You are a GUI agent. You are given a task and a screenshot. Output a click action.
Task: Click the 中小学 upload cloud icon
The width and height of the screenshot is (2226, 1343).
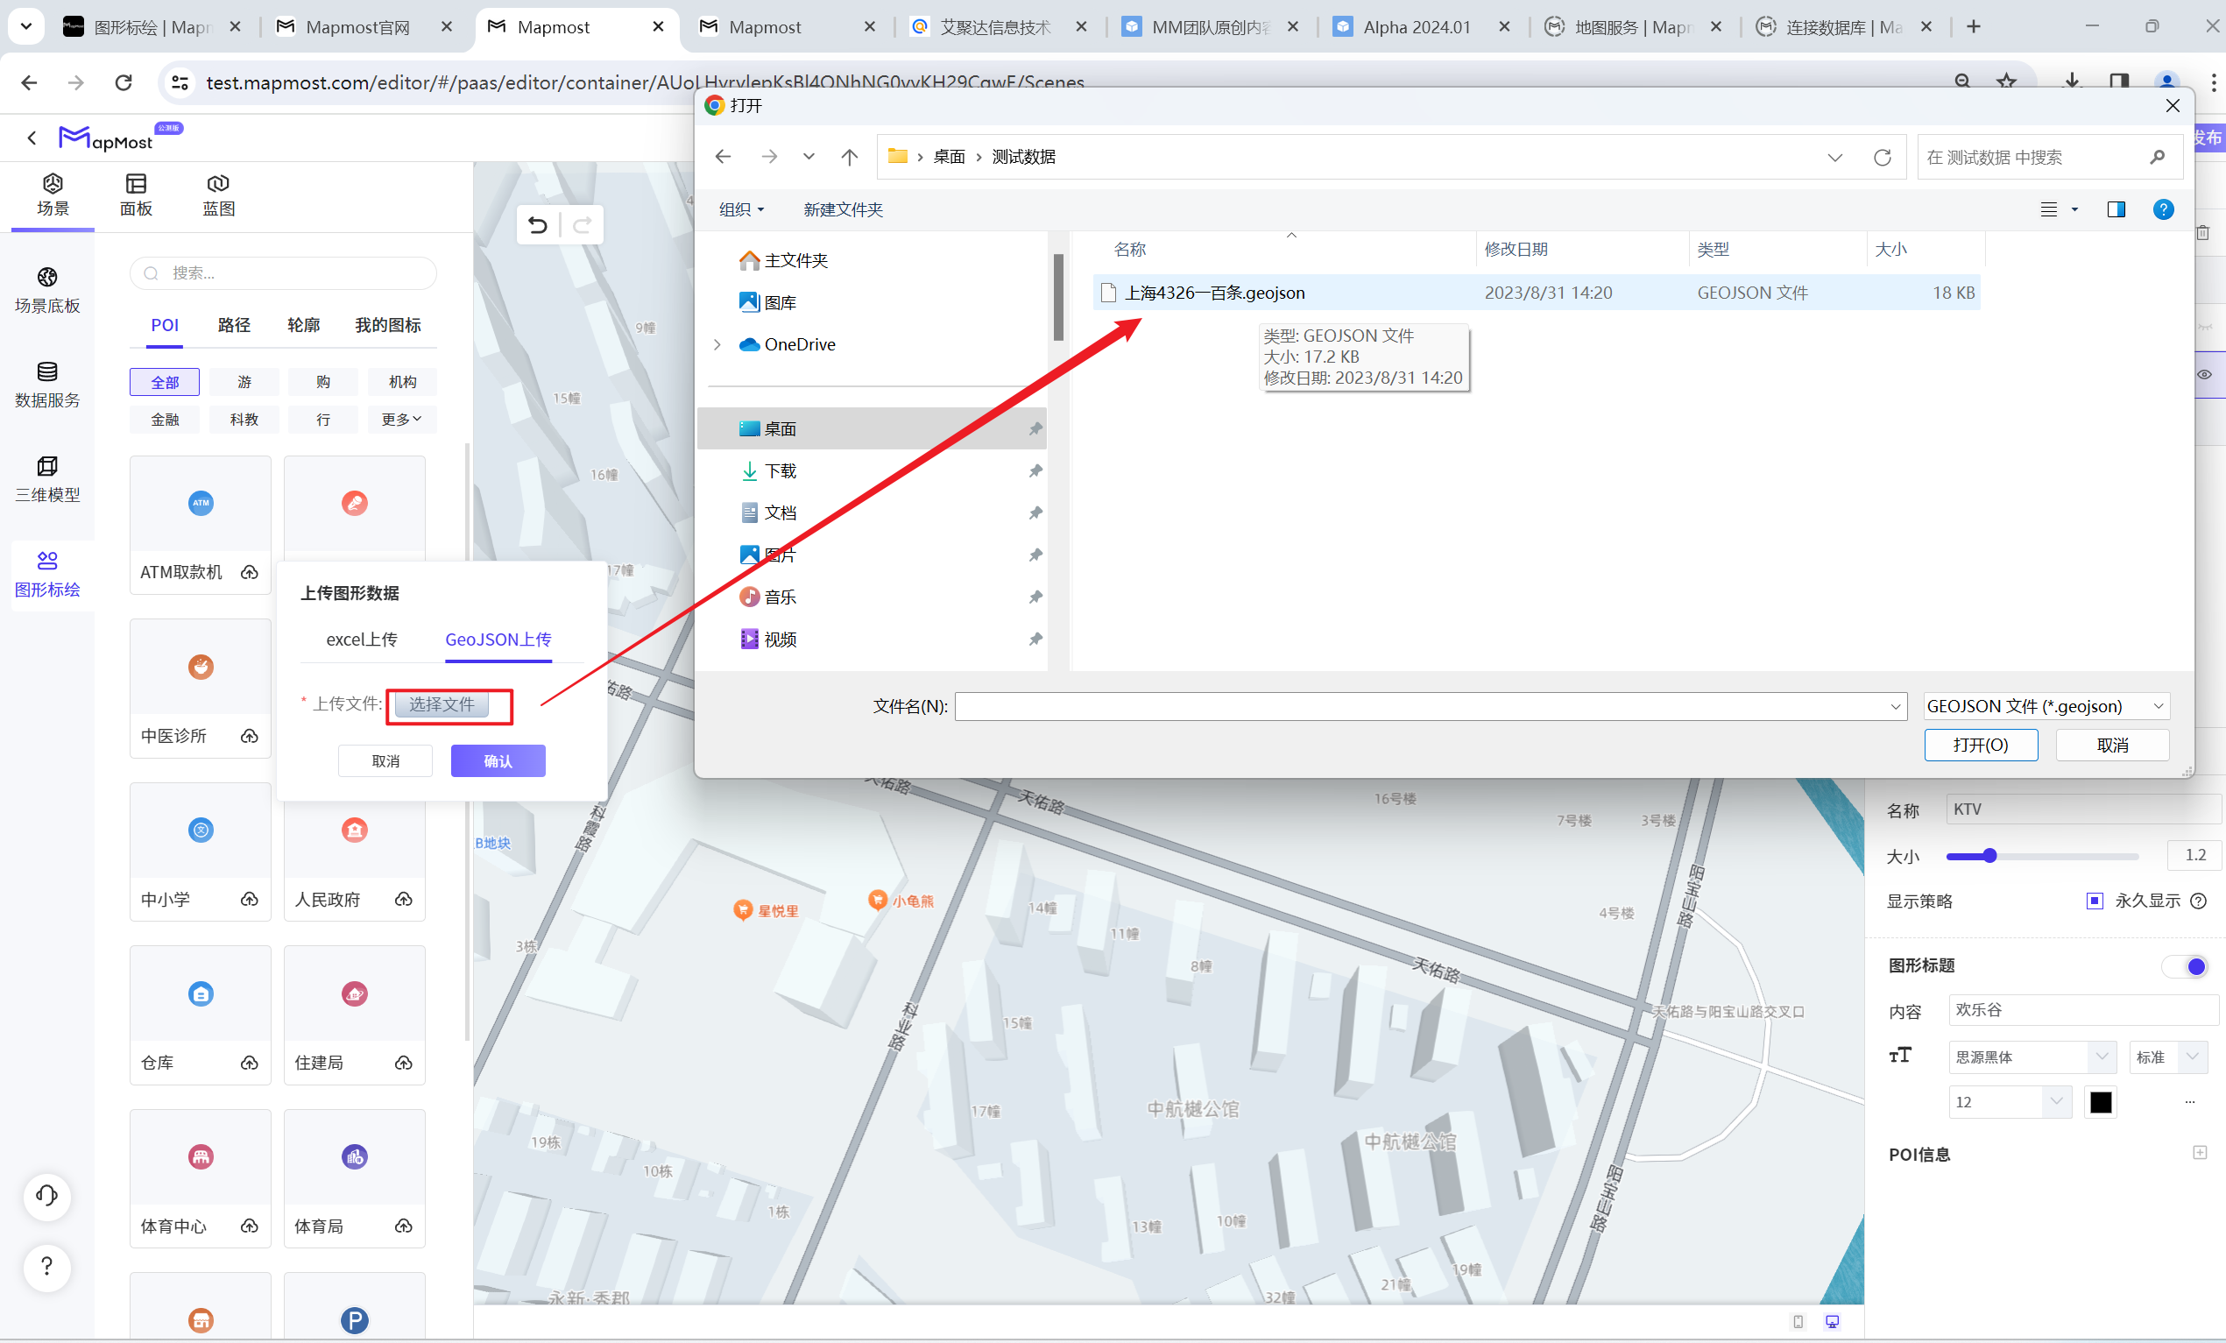(250, 900)
